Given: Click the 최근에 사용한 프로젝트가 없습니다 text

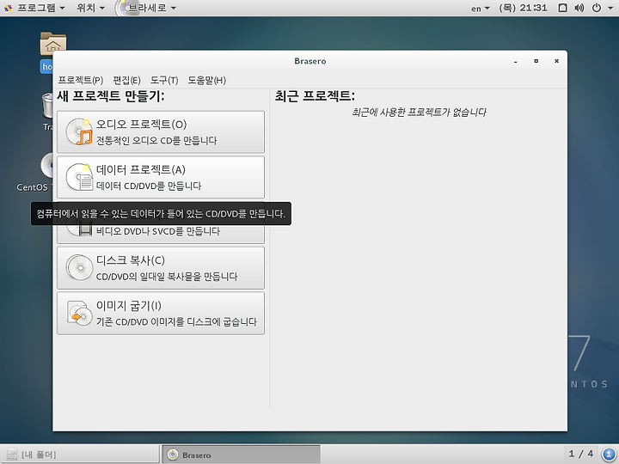Looking at the screenshot, I should [x=419, y=113].
